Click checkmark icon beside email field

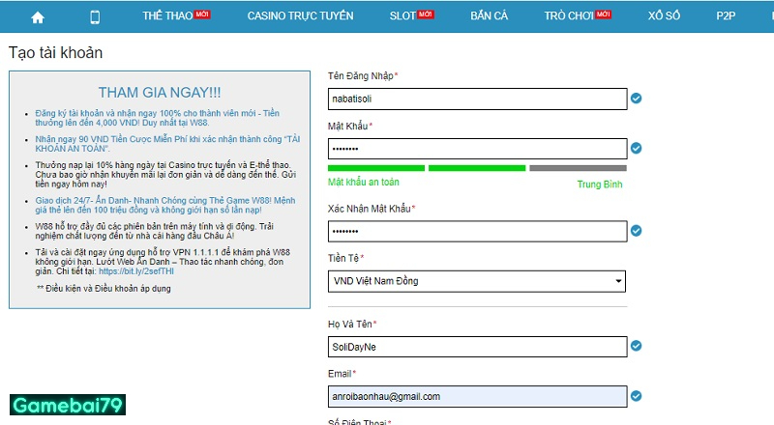coord(636,396)
